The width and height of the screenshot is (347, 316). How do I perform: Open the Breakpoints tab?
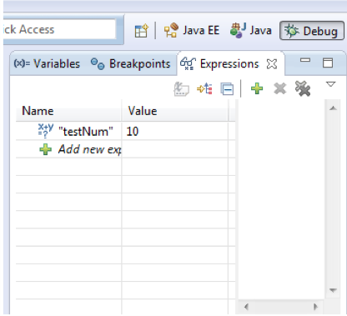coord(130,63)
